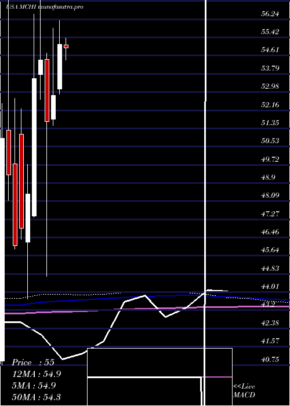This screenshot has width=290, height=406.
Task: Click the 45.64 axis value
Action: click(270, 250)
